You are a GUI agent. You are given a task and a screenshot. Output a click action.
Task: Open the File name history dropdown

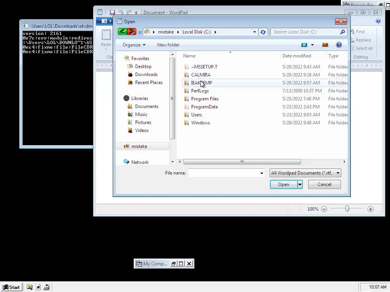click(262, 173)
